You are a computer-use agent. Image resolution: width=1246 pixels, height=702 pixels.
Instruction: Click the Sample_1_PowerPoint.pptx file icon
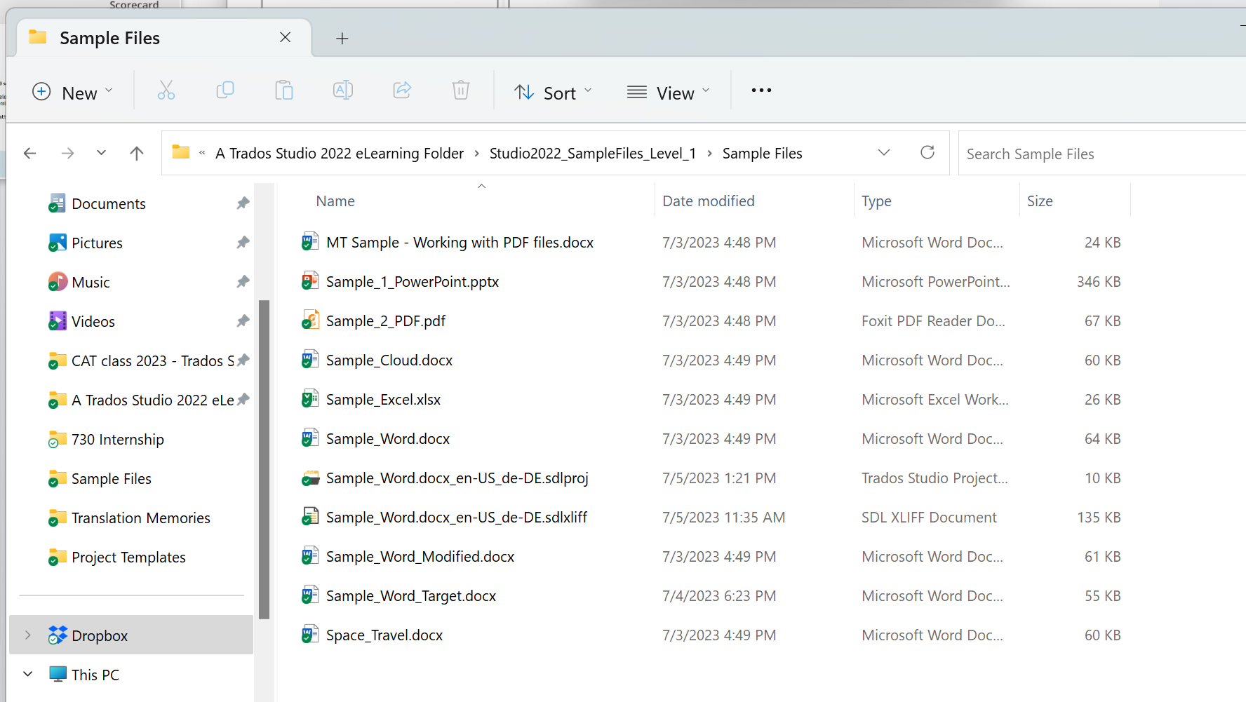tap(310, 281)
